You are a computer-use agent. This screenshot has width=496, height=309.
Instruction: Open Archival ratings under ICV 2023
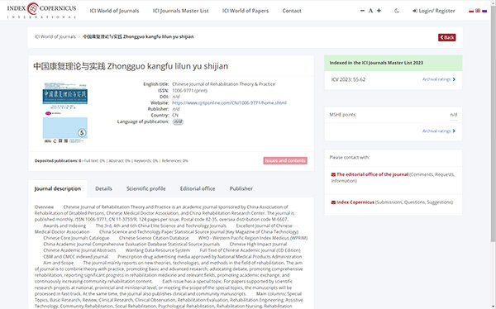[x=439, y=79]
